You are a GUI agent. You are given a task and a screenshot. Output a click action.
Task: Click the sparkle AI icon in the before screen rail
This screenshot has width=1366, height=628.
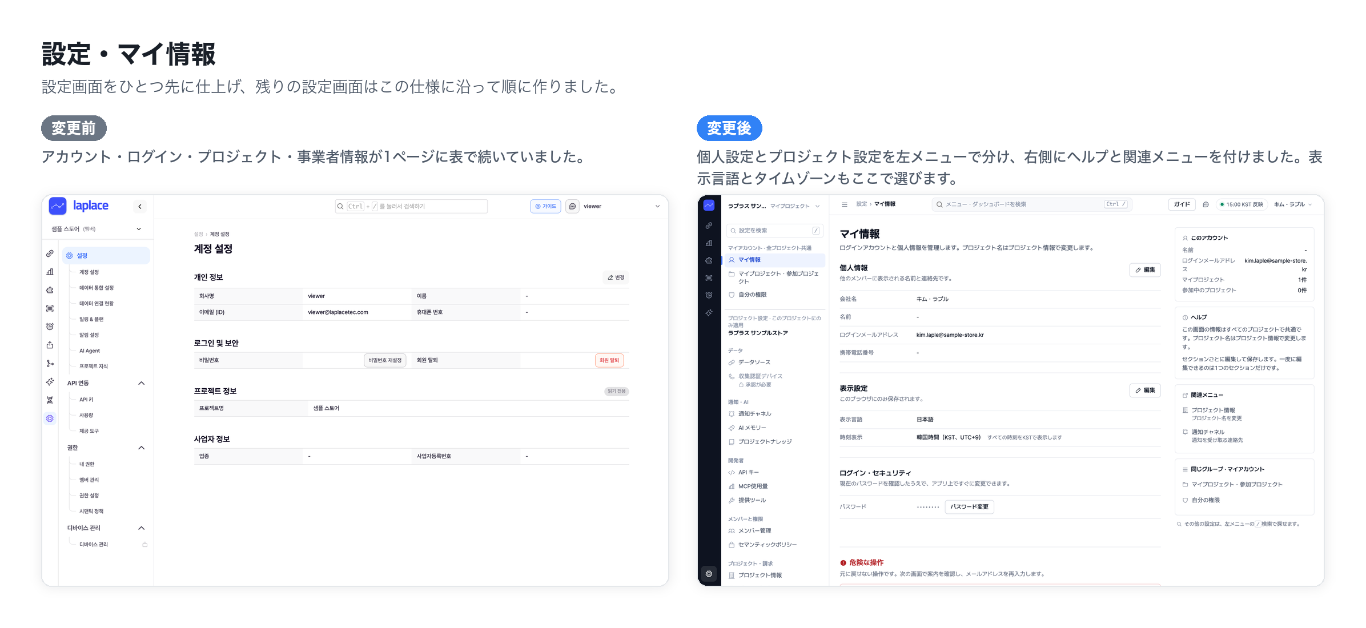point(50,381)
